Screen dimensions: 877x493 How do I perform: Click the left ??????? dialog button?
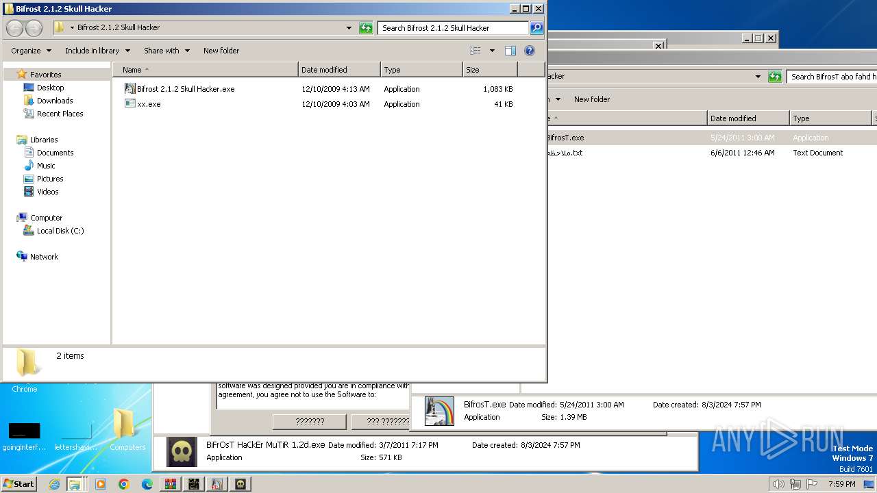[310, 422]
